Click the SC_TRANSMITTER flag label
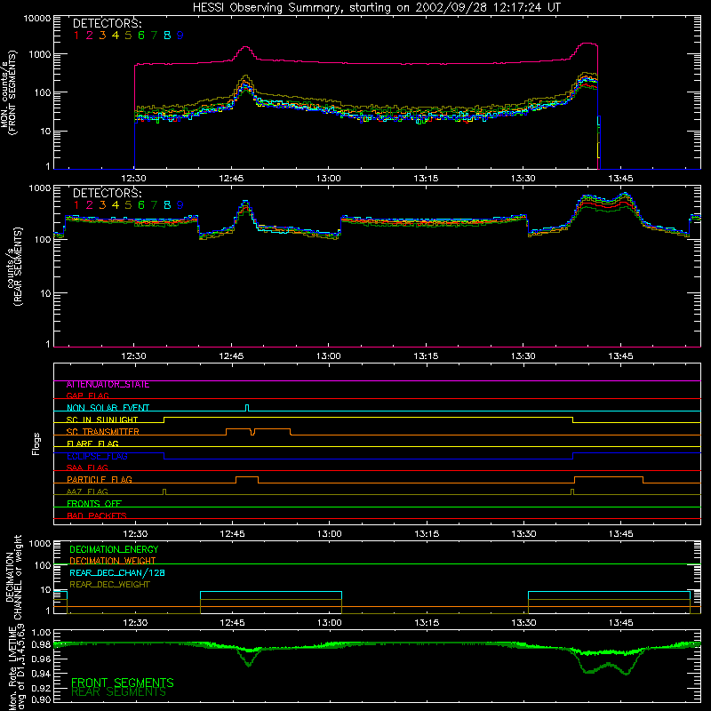This screenshot has width=711, height=711. point(103,432)
